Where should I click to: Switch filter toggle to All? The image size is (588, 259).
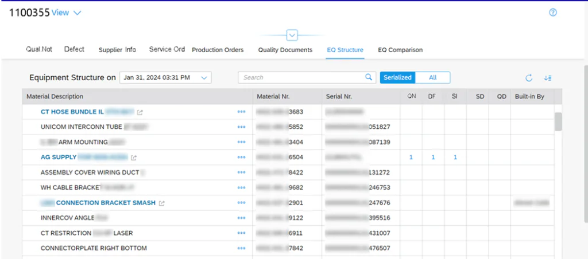[433, 77]
